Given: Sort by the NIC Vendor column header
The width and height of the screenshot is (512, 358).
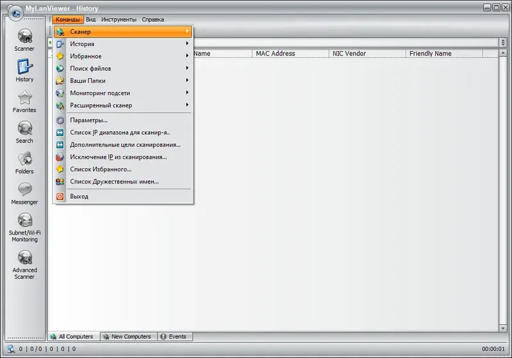Looking at the screenshot, I should tap(367, 54).
